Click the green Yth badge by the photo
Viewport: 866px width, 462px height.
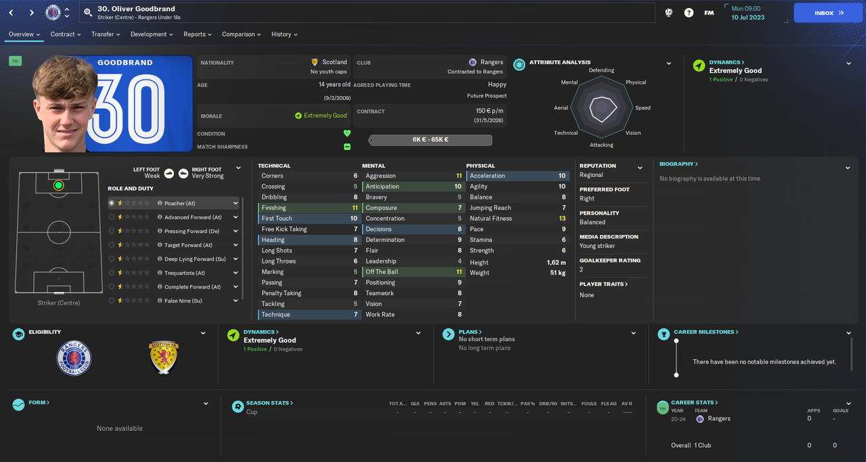coord(15,61)
